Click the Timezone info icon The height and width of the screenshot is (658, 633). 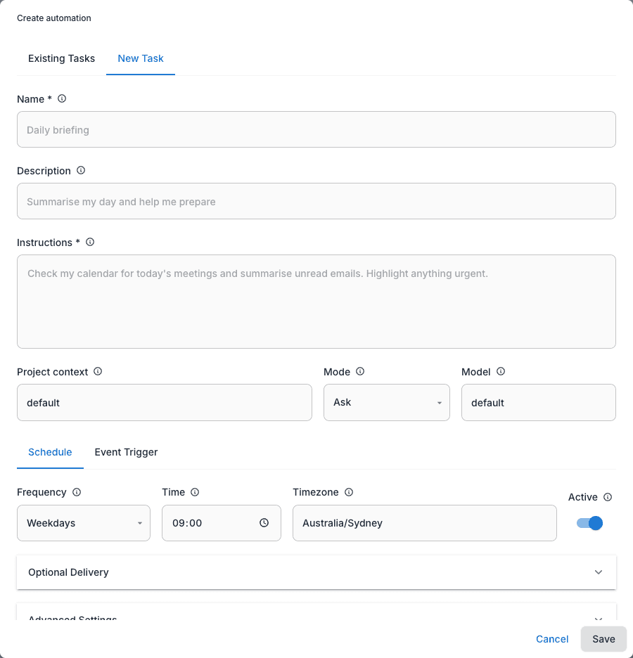349,492
